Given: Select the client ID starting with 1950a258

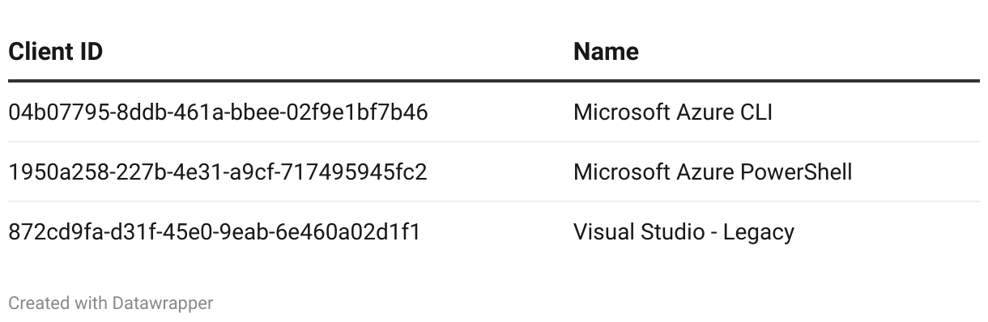Looking at the screenshot, I should tap(218, 172).
